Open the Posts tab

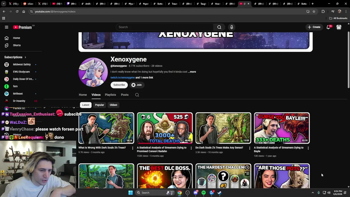(125, 95)
